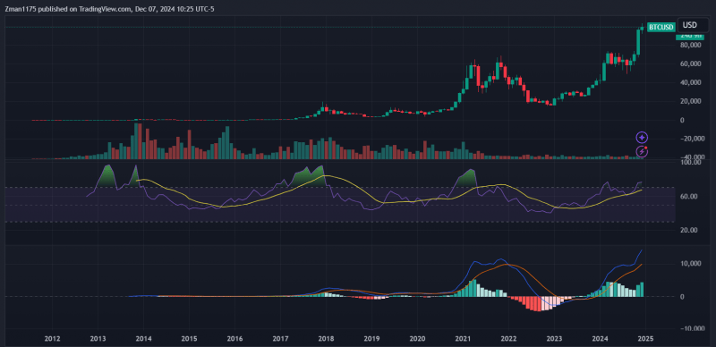716x347 pixels.
Task: Click the 60,000 price axis label
Action: coord(690,63)
